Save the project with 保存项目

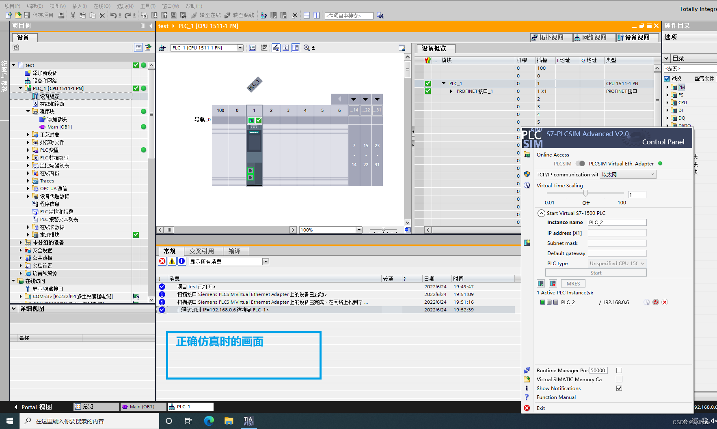39,15
